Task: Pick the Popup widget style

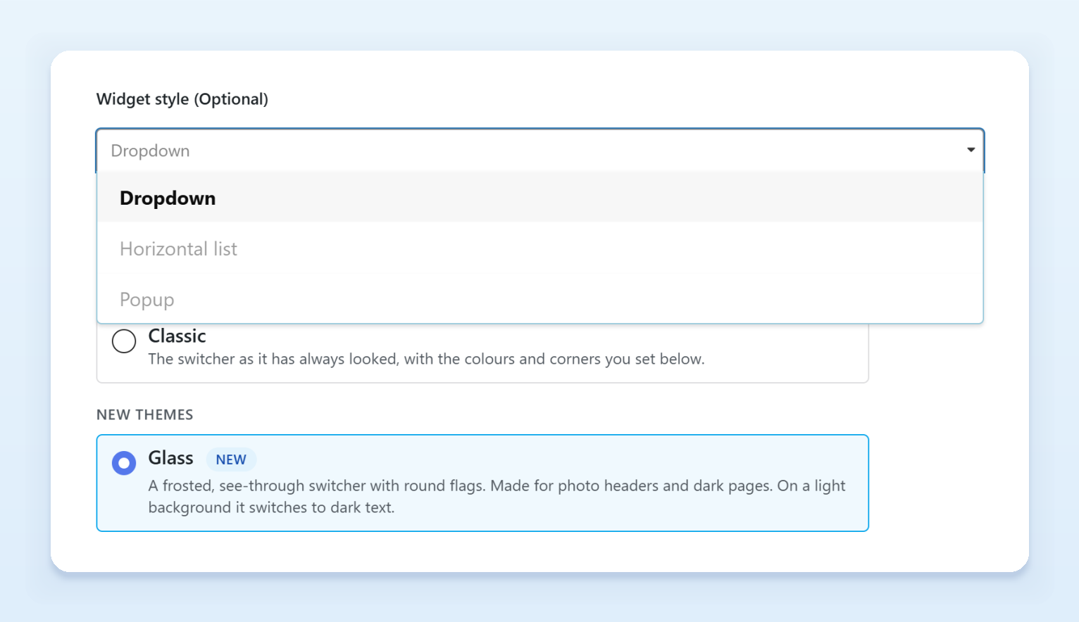Action: tap(540, 299)
